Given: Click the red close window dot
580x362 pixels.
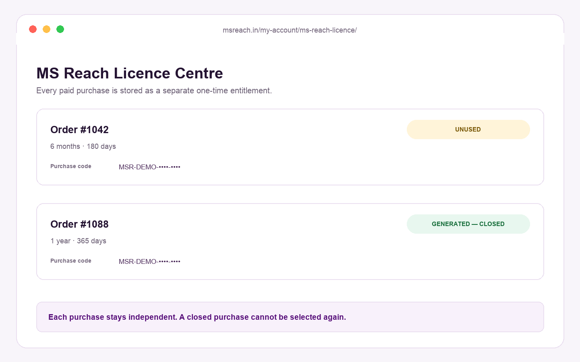Looking at the screenshot, I should click(x=33, y=29).
